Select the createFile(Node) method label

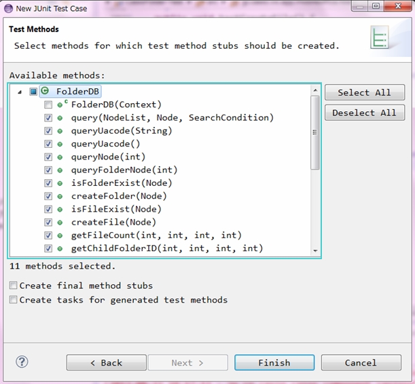tap(113, 223)
